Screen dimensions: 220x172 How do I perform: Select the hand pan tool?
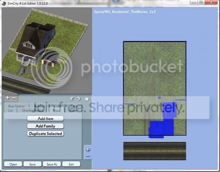pyautogui.click(x=87, y=99)
